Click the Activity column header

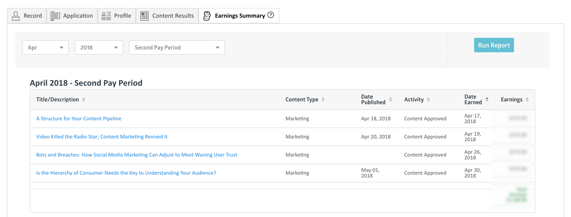point(414,99)
